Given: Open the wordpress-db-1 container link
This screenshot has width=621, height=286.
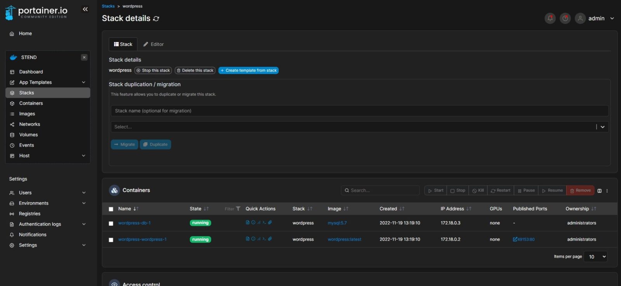Looking at the screenshot, I should click(x=134, y=223).
